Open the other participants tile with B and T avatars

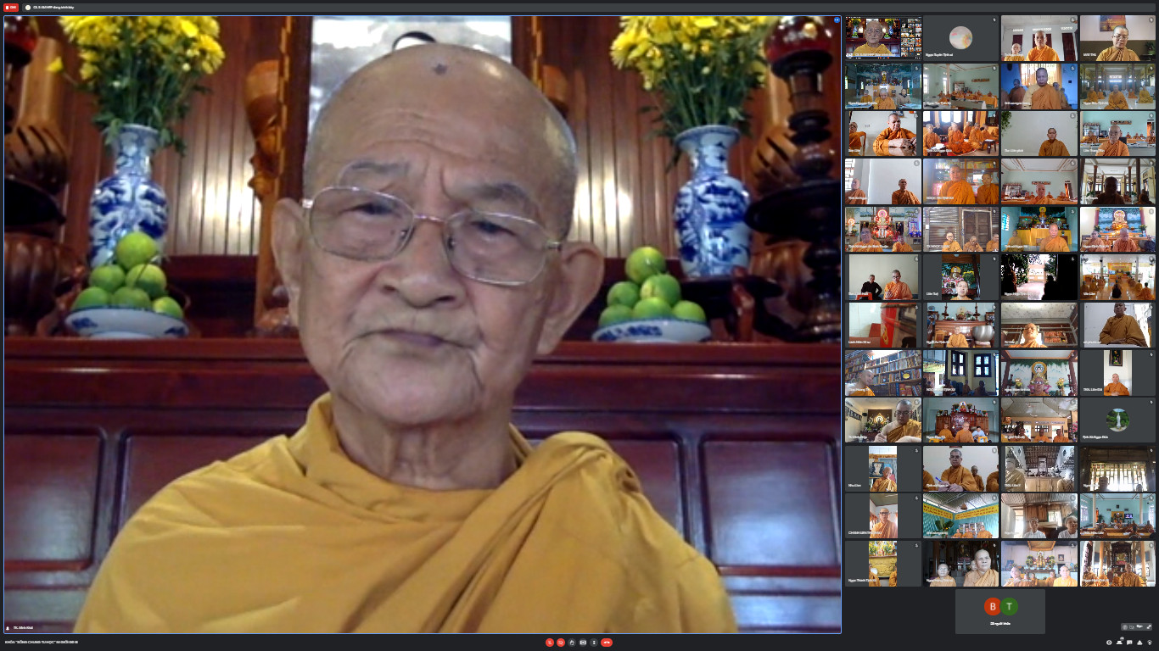[1000, 611]
